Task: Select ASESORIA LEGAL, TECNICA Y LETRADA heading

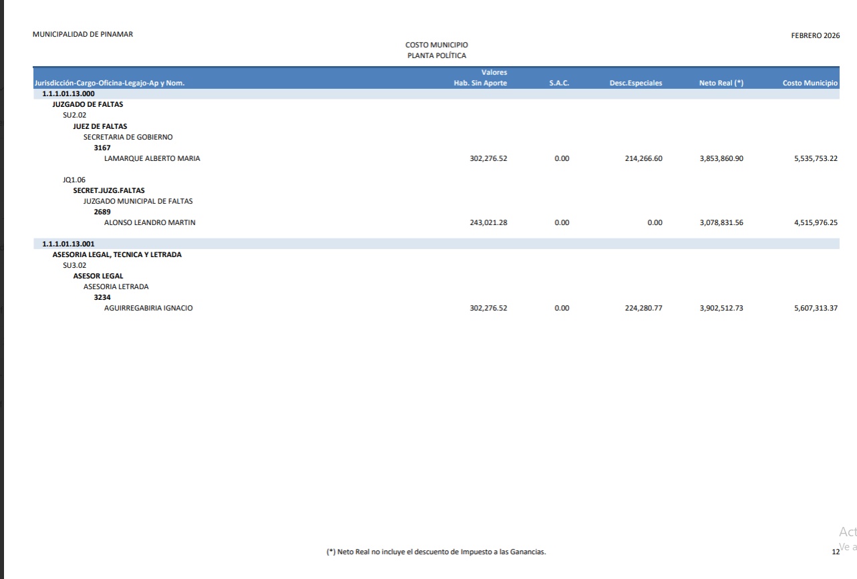Action: (117, 254)
